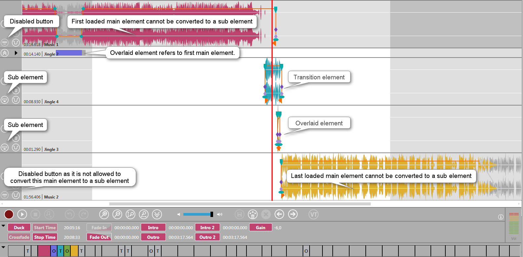Start playback with the play button
This screenshot has height=257, width=523.
(22, 214)
